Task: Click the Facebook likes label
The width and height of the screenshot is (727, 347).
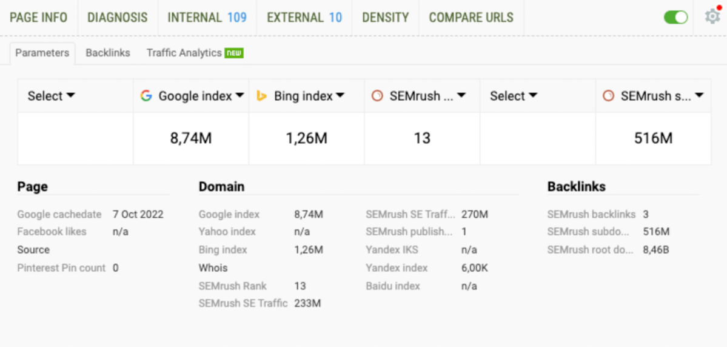Action: point(52,232)
